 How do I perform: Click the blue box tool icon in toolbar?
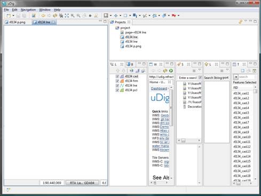click(125, 15)
